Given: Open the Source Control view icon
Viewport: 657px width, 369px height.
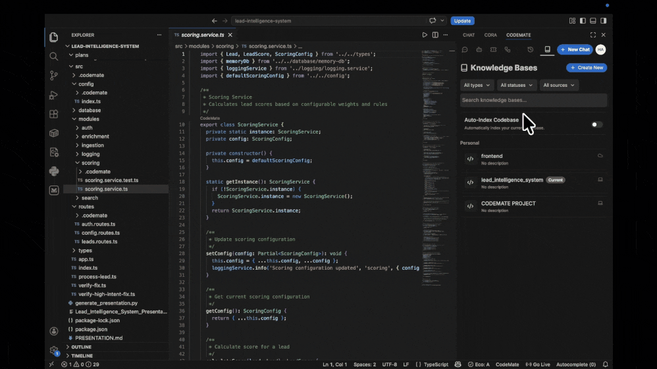Looking at the screenshot, I should (x=53, y=76).
